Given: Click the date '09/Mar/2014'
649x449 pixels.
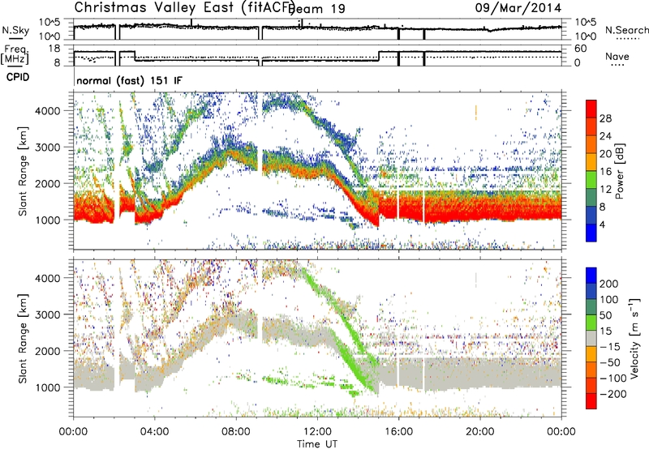Looking at the screenshot, I should [x=518, y=8].
